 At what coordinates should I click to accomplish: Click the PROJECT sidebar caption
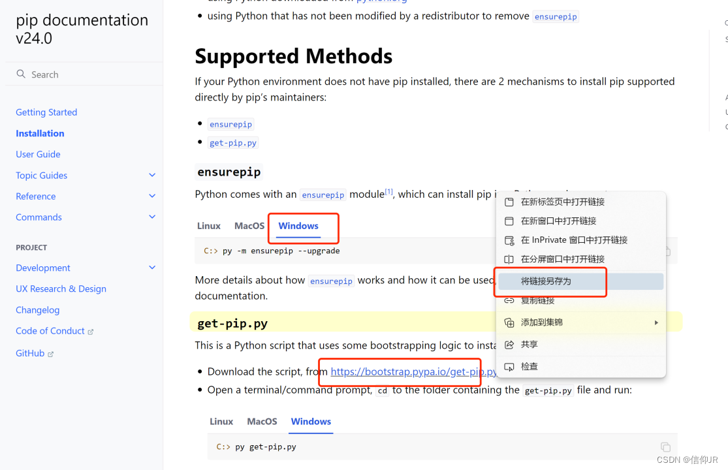pyautogui.click(x=31, y=248)
